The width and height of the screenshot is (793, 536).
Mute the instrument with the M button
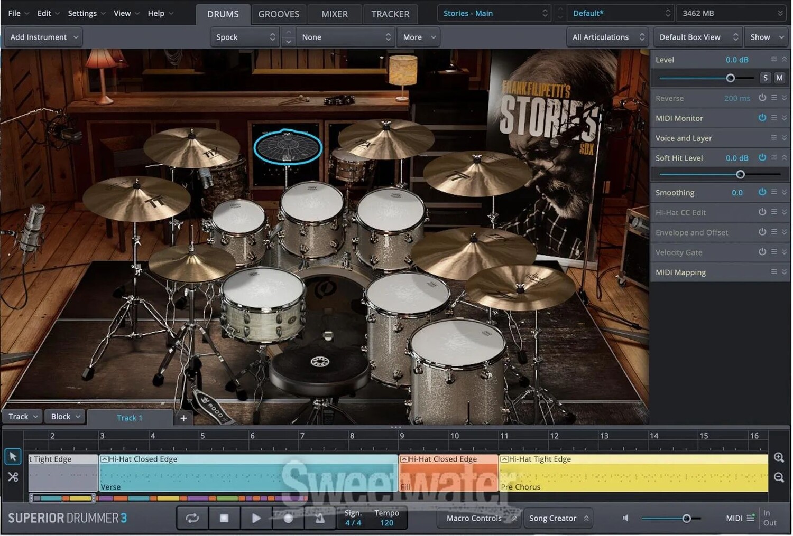[x=779, y=78]
